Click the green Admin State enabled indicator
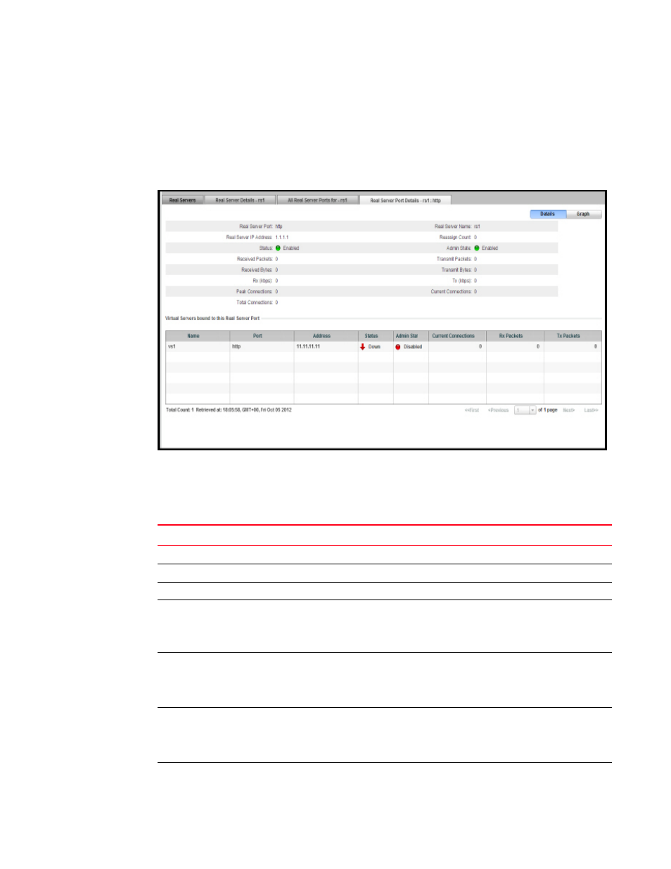Image resolution: width=671 pixels, height=869 pixels. point(476,248)
